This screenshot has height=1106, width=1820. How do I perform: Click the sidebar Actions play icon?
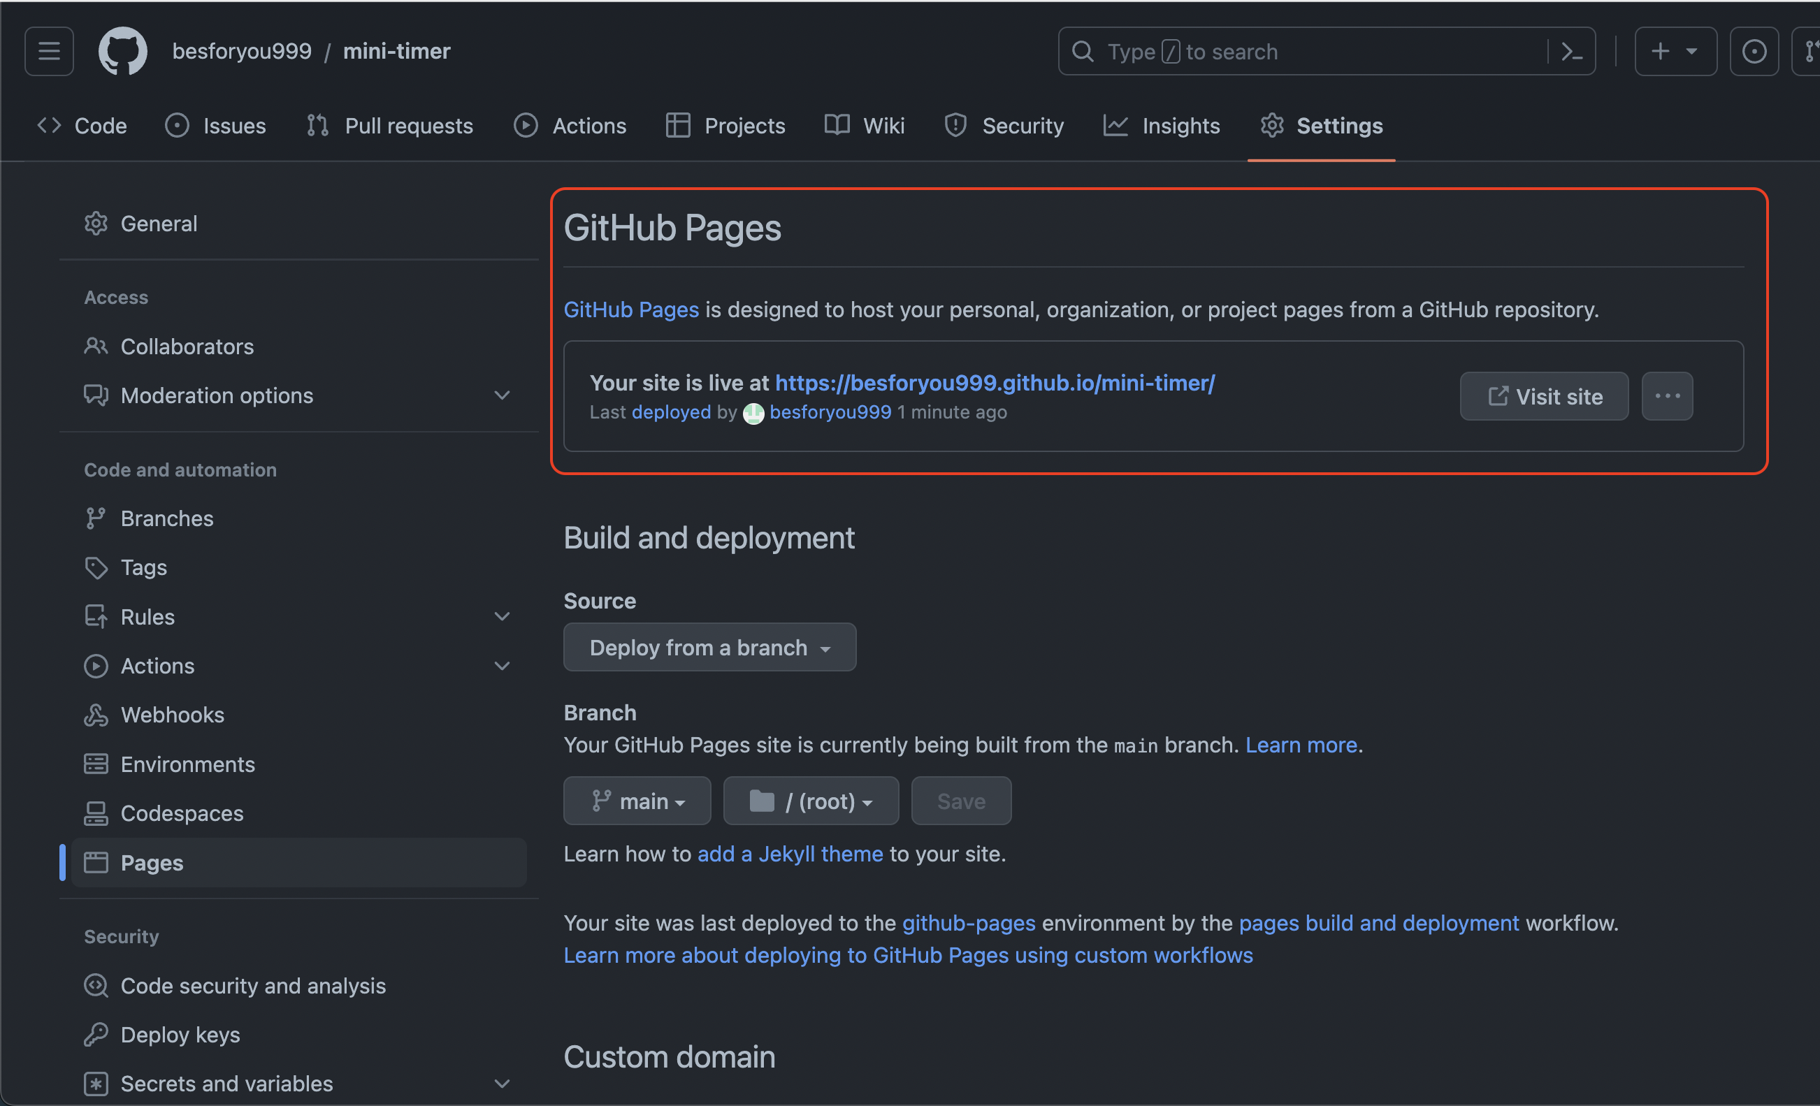(96, 666)
